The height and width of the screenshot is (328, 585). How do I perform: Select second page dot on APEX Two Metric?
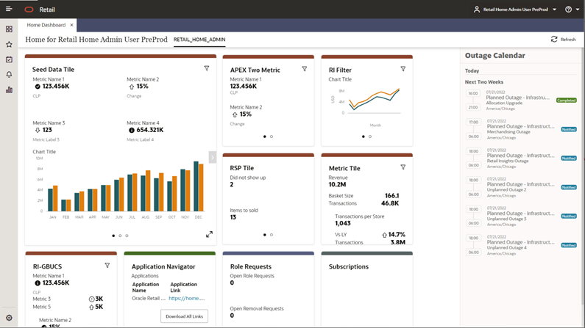pos(272,136)
